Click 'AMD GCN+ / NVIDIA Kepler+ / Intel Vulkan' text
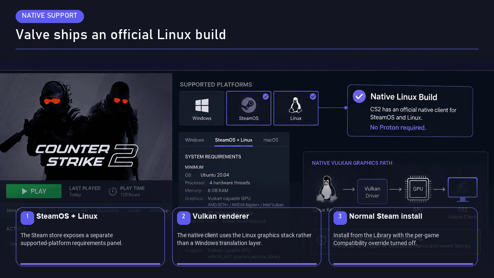 click(245, 205)
